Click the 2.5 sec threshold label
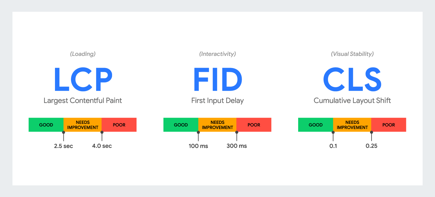The width and height of the screenshot is (435, 197). 63,146
